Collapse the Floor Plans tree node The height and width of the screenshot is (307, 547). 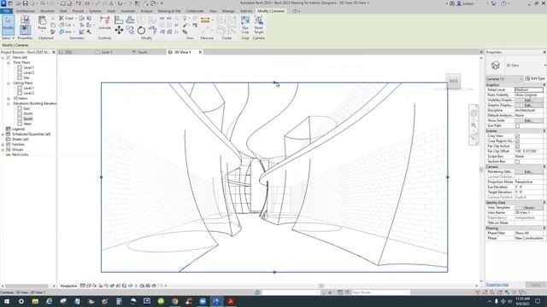[9, 62]
